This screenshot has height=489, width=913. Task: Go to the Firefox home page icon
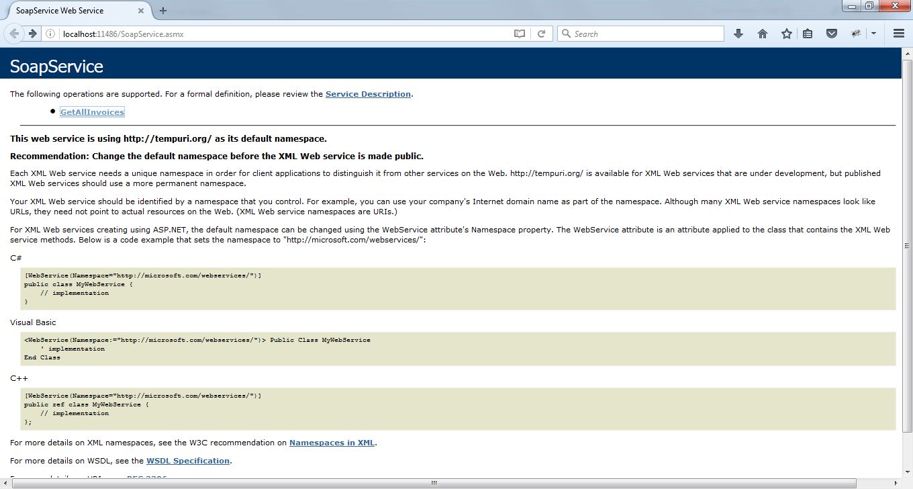pos(763,34)
